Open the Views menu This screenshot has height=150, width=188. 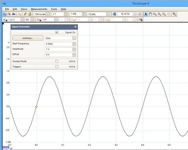coord(24,9)
